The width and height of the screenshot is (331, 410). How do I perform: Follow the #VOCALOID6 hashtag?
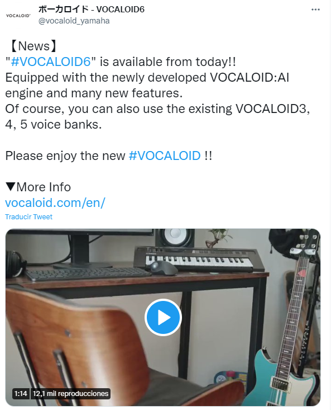(x=51, y=62)
